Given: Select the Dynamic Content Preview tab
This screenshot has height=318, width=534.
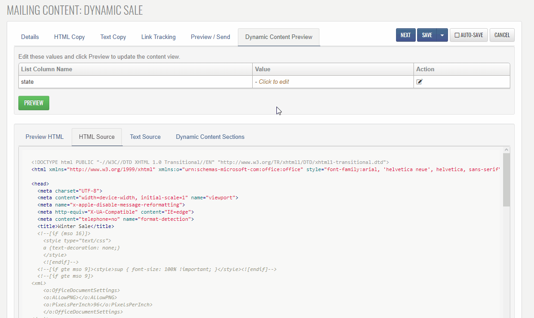Looking at the screenshot, I should pyautogui.click(x=279, y=37).
